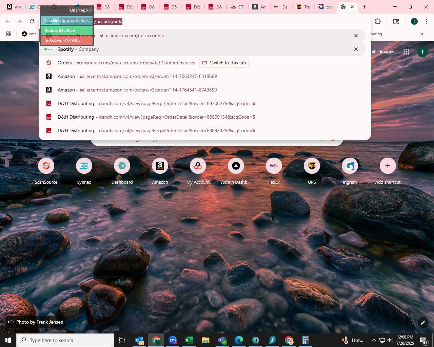This screenshot has width=434, height=347.
Task: Open the Calculator from the taskbar
Action: [x=305, y=340]
